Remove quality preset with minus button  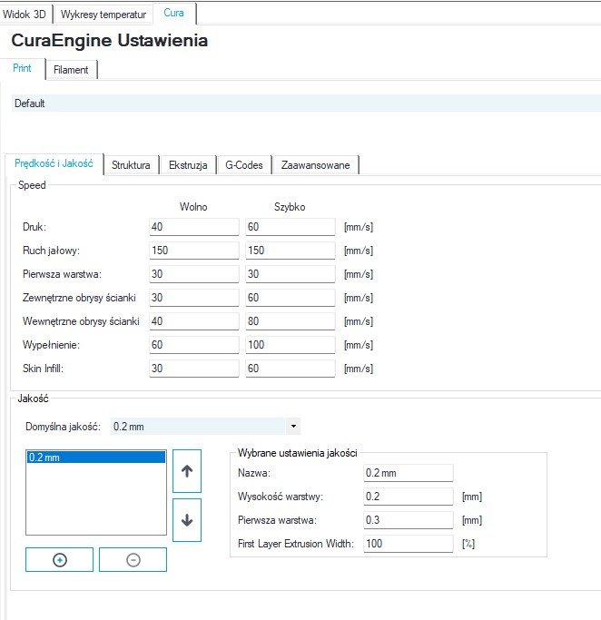(x=133, y=559)
